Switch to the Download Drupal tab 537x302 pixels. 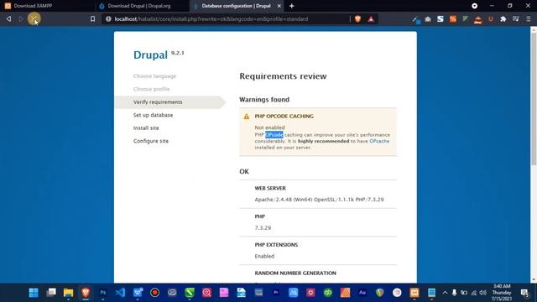(x=142, y=6)
